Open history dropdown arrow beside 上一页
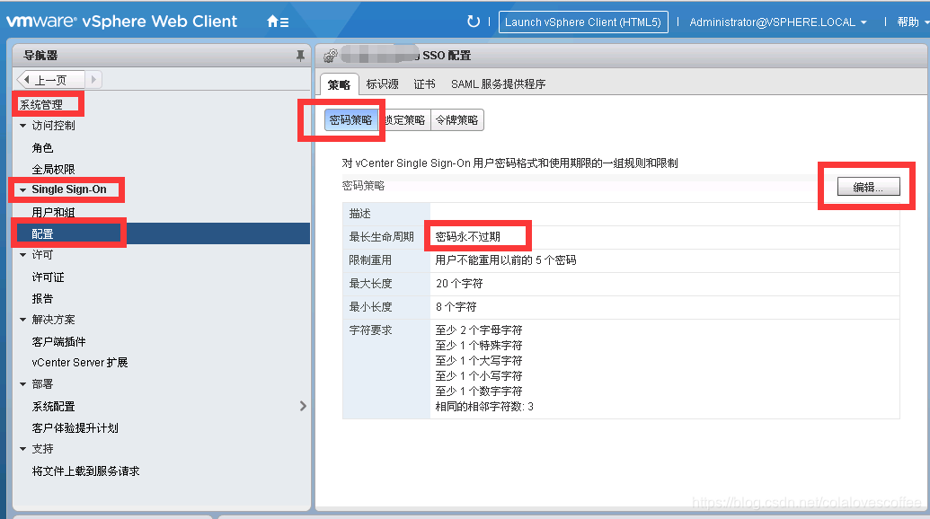The image size is (930, 519). pos(93,80)
